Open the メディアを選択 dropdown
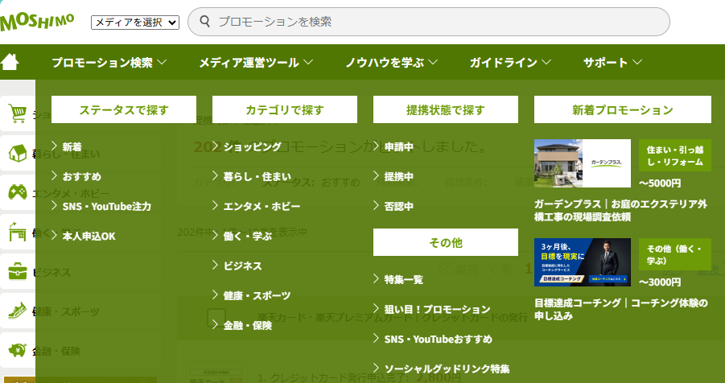 point(134,23)
